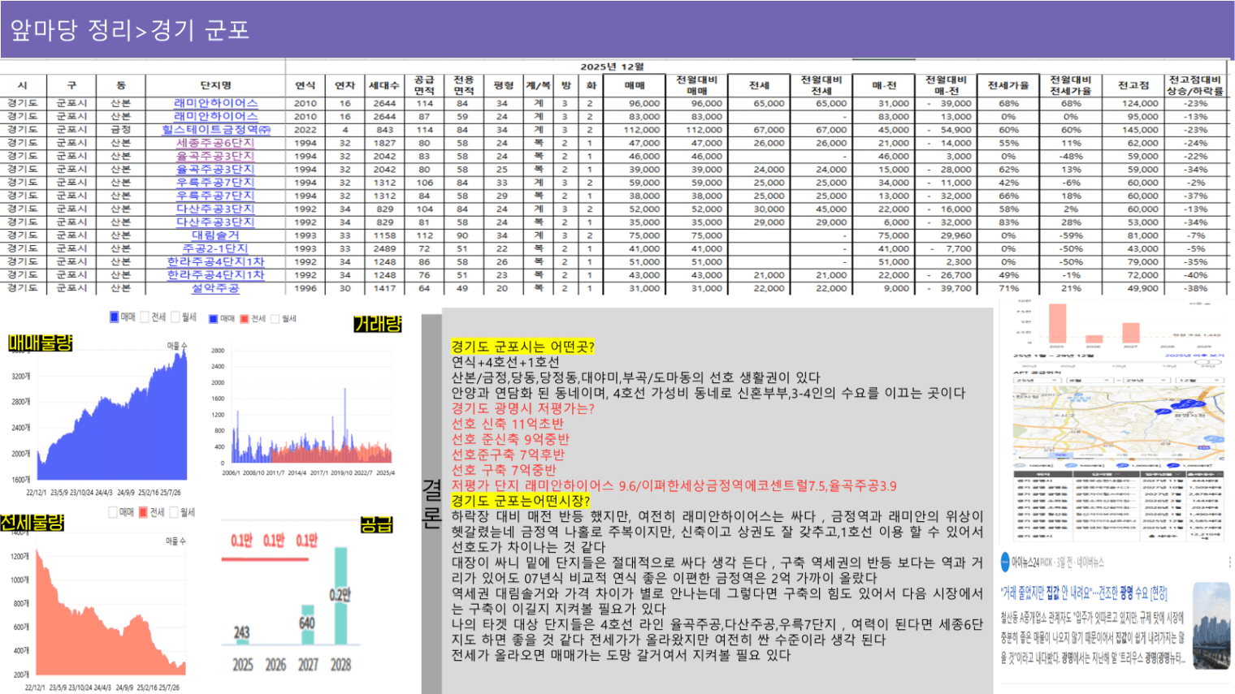Open the 25년 start year dropdown
The image size is (1235, 694).
click(x=1035, y=380)
